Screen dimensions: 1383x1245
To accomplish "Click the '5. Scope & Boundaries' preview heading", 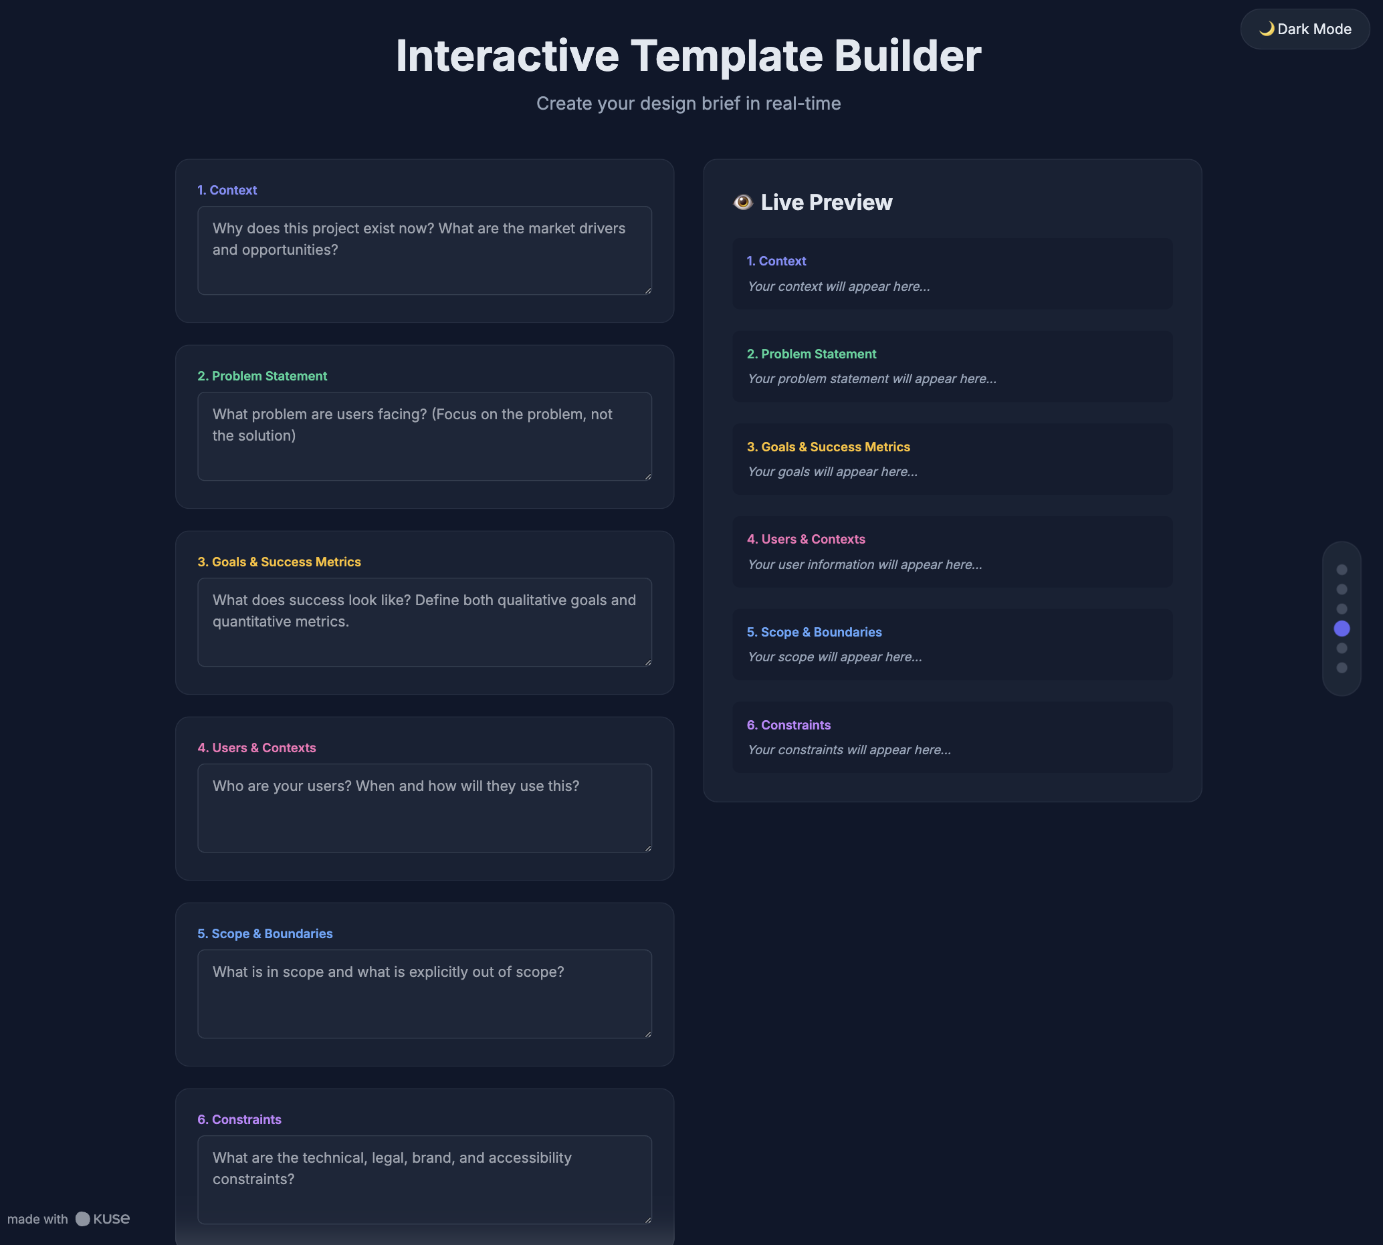I will tap(814, 631).
